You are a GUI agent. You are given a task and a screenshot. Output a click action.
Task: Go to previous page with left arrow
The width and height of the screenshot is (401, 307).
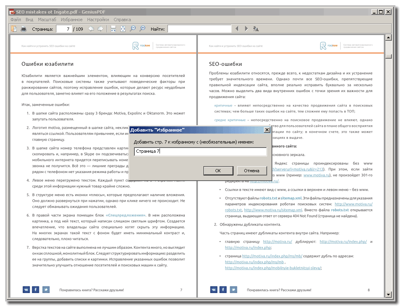pos(91,29)
